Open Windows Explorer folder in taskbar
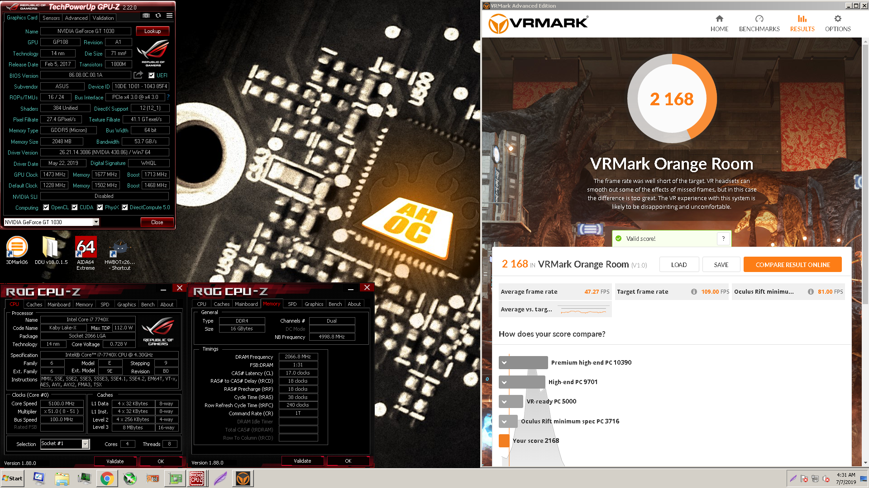Screen dimensions: 869x488 pyautogui.click(x=62, y=479)
